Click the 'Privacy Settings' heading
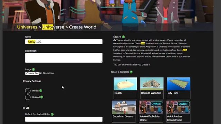221x124 pixels. [32, 81]
